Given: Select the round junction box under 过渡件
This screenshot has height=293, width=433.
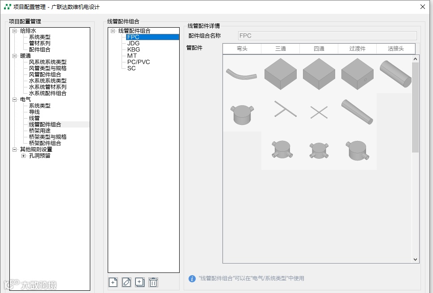Looking at the screenshot, I should [357, 151].
